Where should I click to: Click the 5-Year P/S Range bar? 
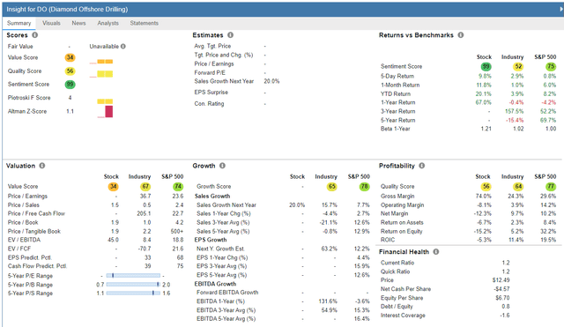[133, 294]
